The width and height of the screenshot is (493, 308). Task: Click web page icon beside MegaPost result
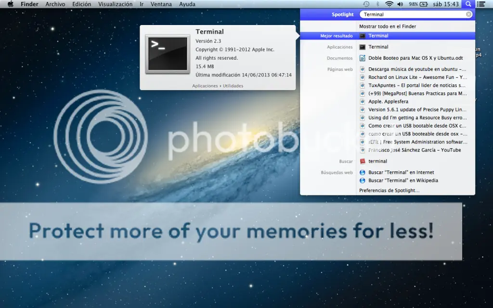pos(363,93)
